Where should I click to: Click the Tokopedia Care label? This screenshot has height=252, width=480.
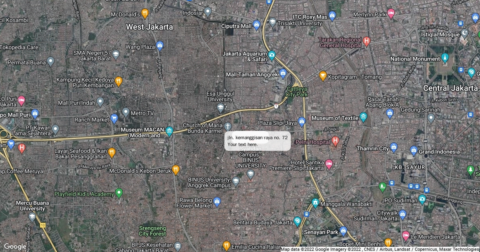(x=19, y=47)
